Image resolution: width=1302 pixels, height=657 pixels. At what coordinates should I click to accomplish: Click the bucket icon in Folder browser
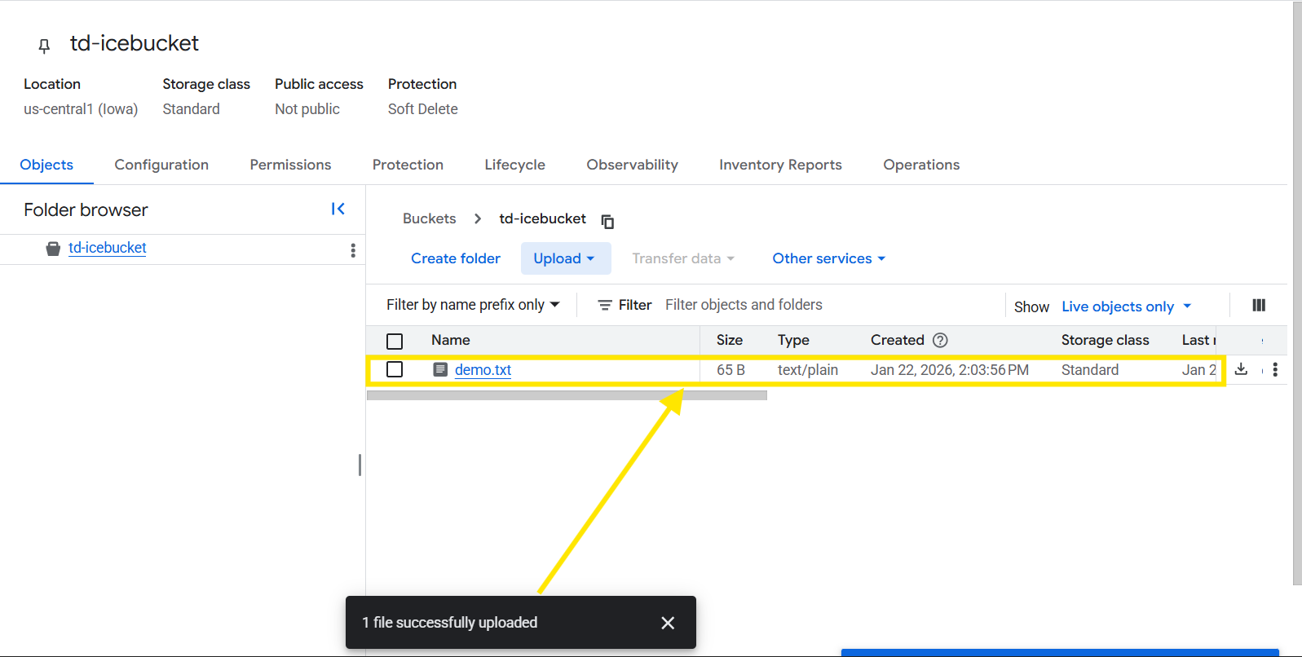click(53, 249)
